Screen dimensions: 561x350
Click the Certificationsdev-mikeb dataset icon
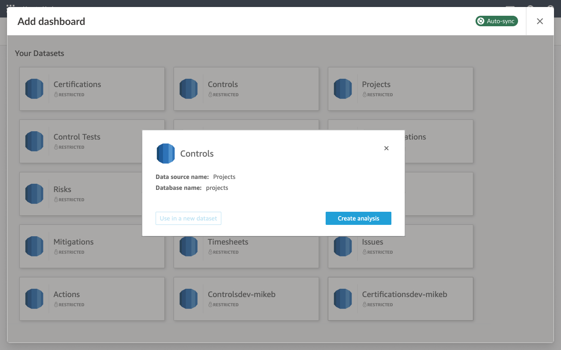point(343,299)
